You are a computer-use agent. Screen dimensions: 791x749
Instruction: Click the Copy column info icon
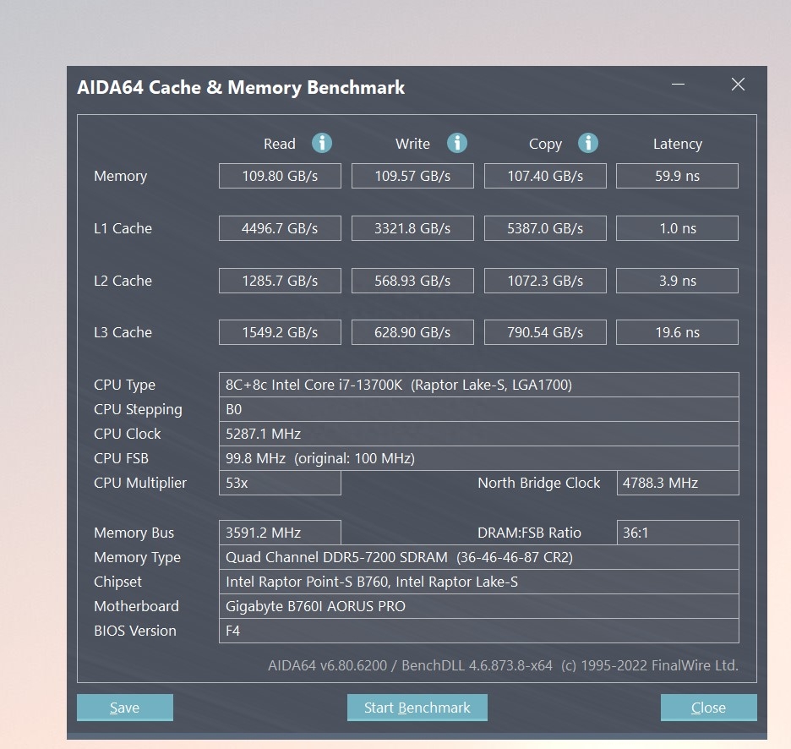(x=588, y=144)
